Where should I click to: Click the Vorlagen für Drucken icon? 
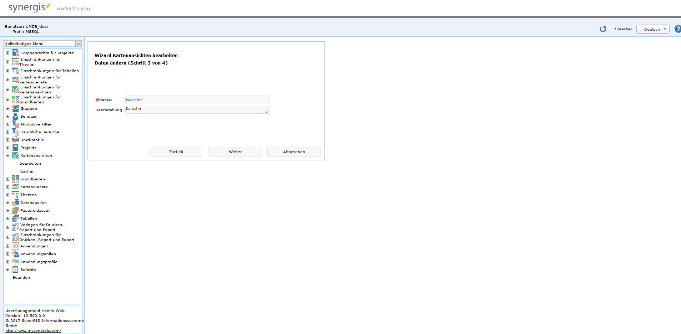tap(15, 227)
